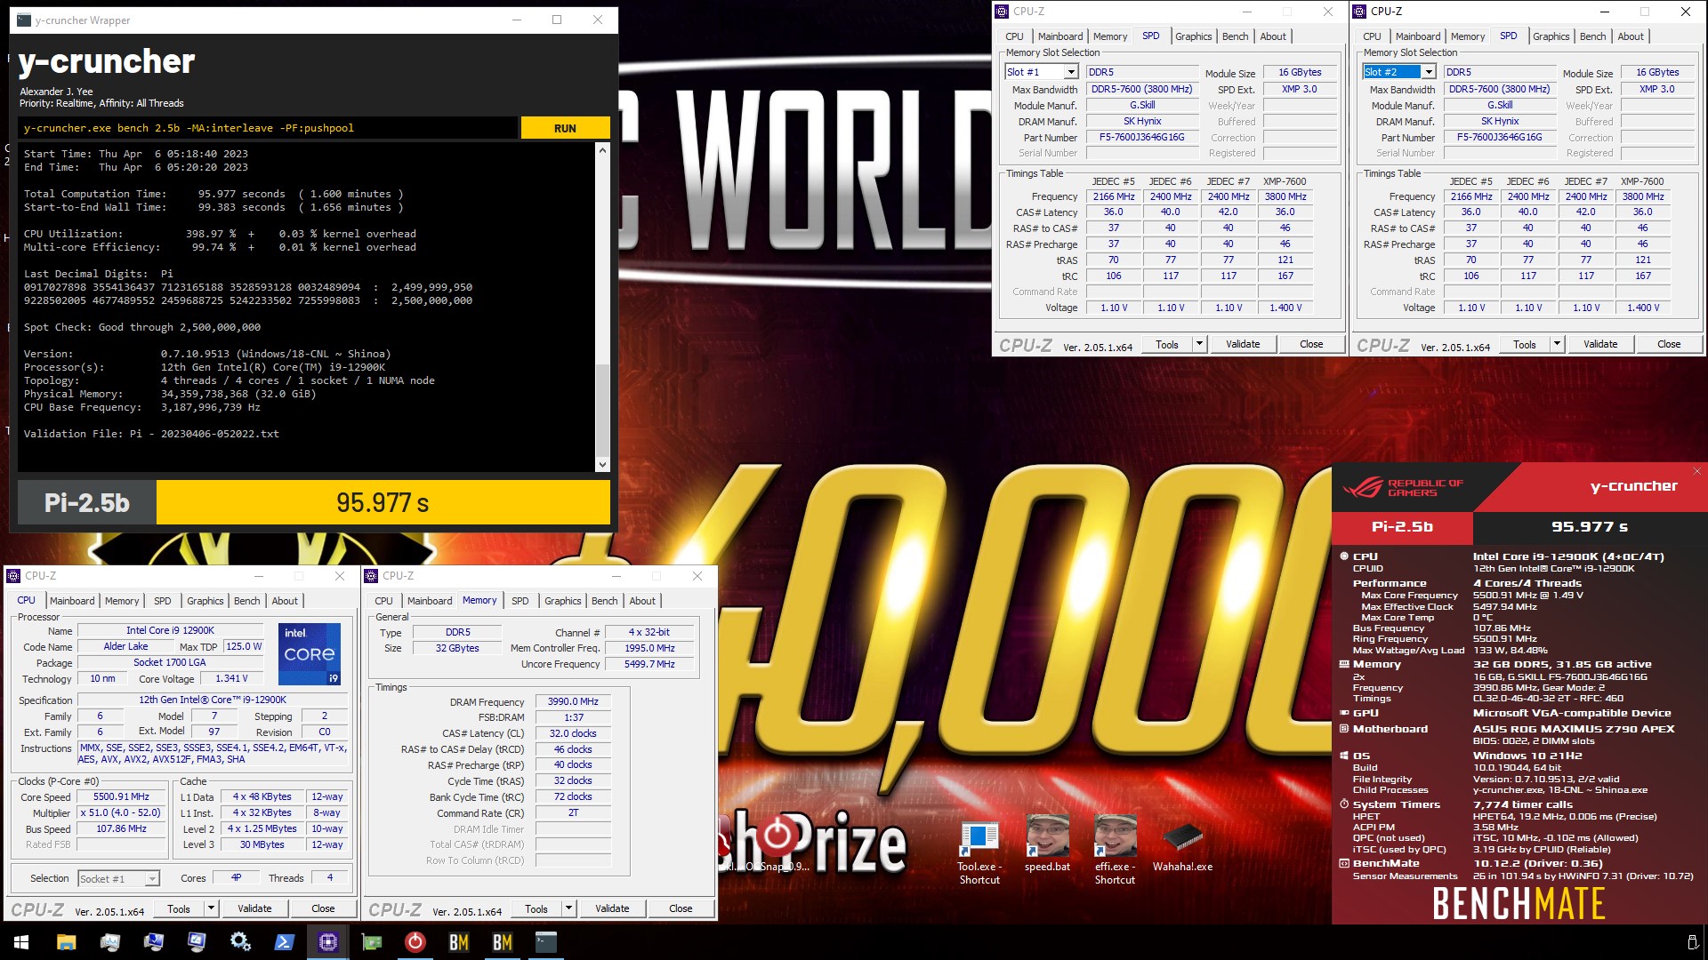The width and height of the screenshot is (1708, 960).
Task: Select the speed.bat desktop icon
Action: pos(1047,844)
